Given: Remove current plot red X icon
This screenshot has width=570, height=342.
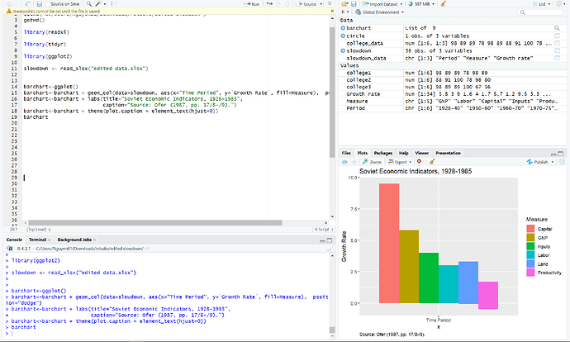Looking at the screenshot, I should tap(419, 161).
